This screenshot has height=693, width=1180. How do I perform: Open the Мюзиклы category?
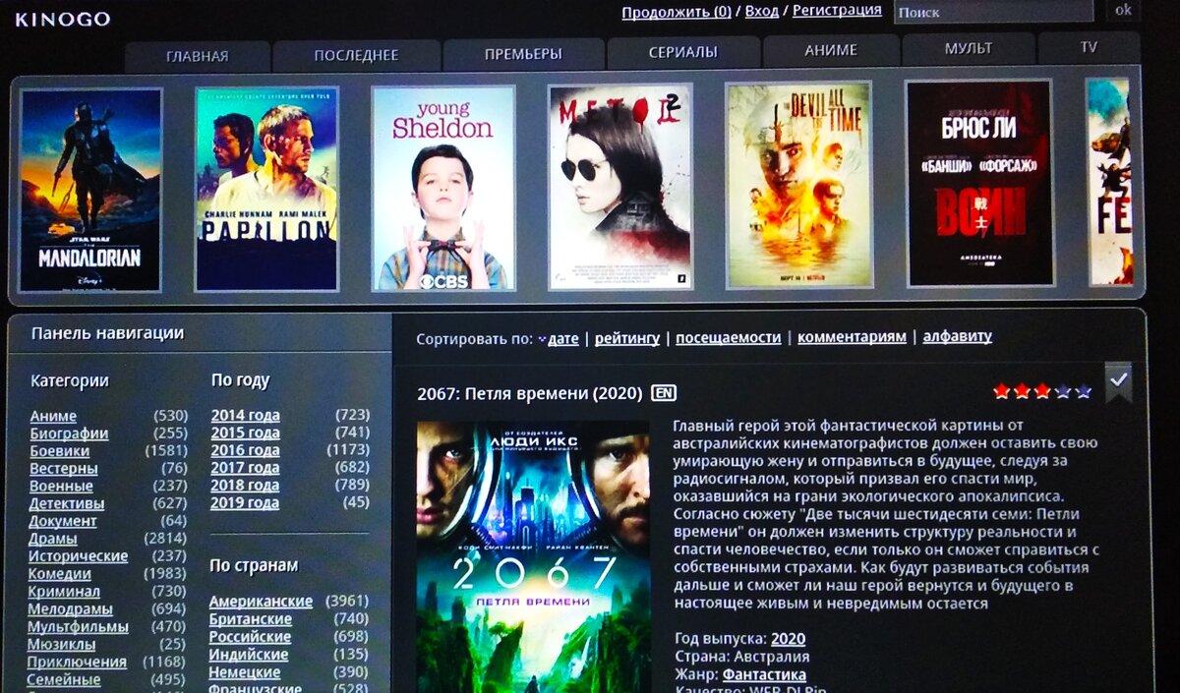click(61, 645)
